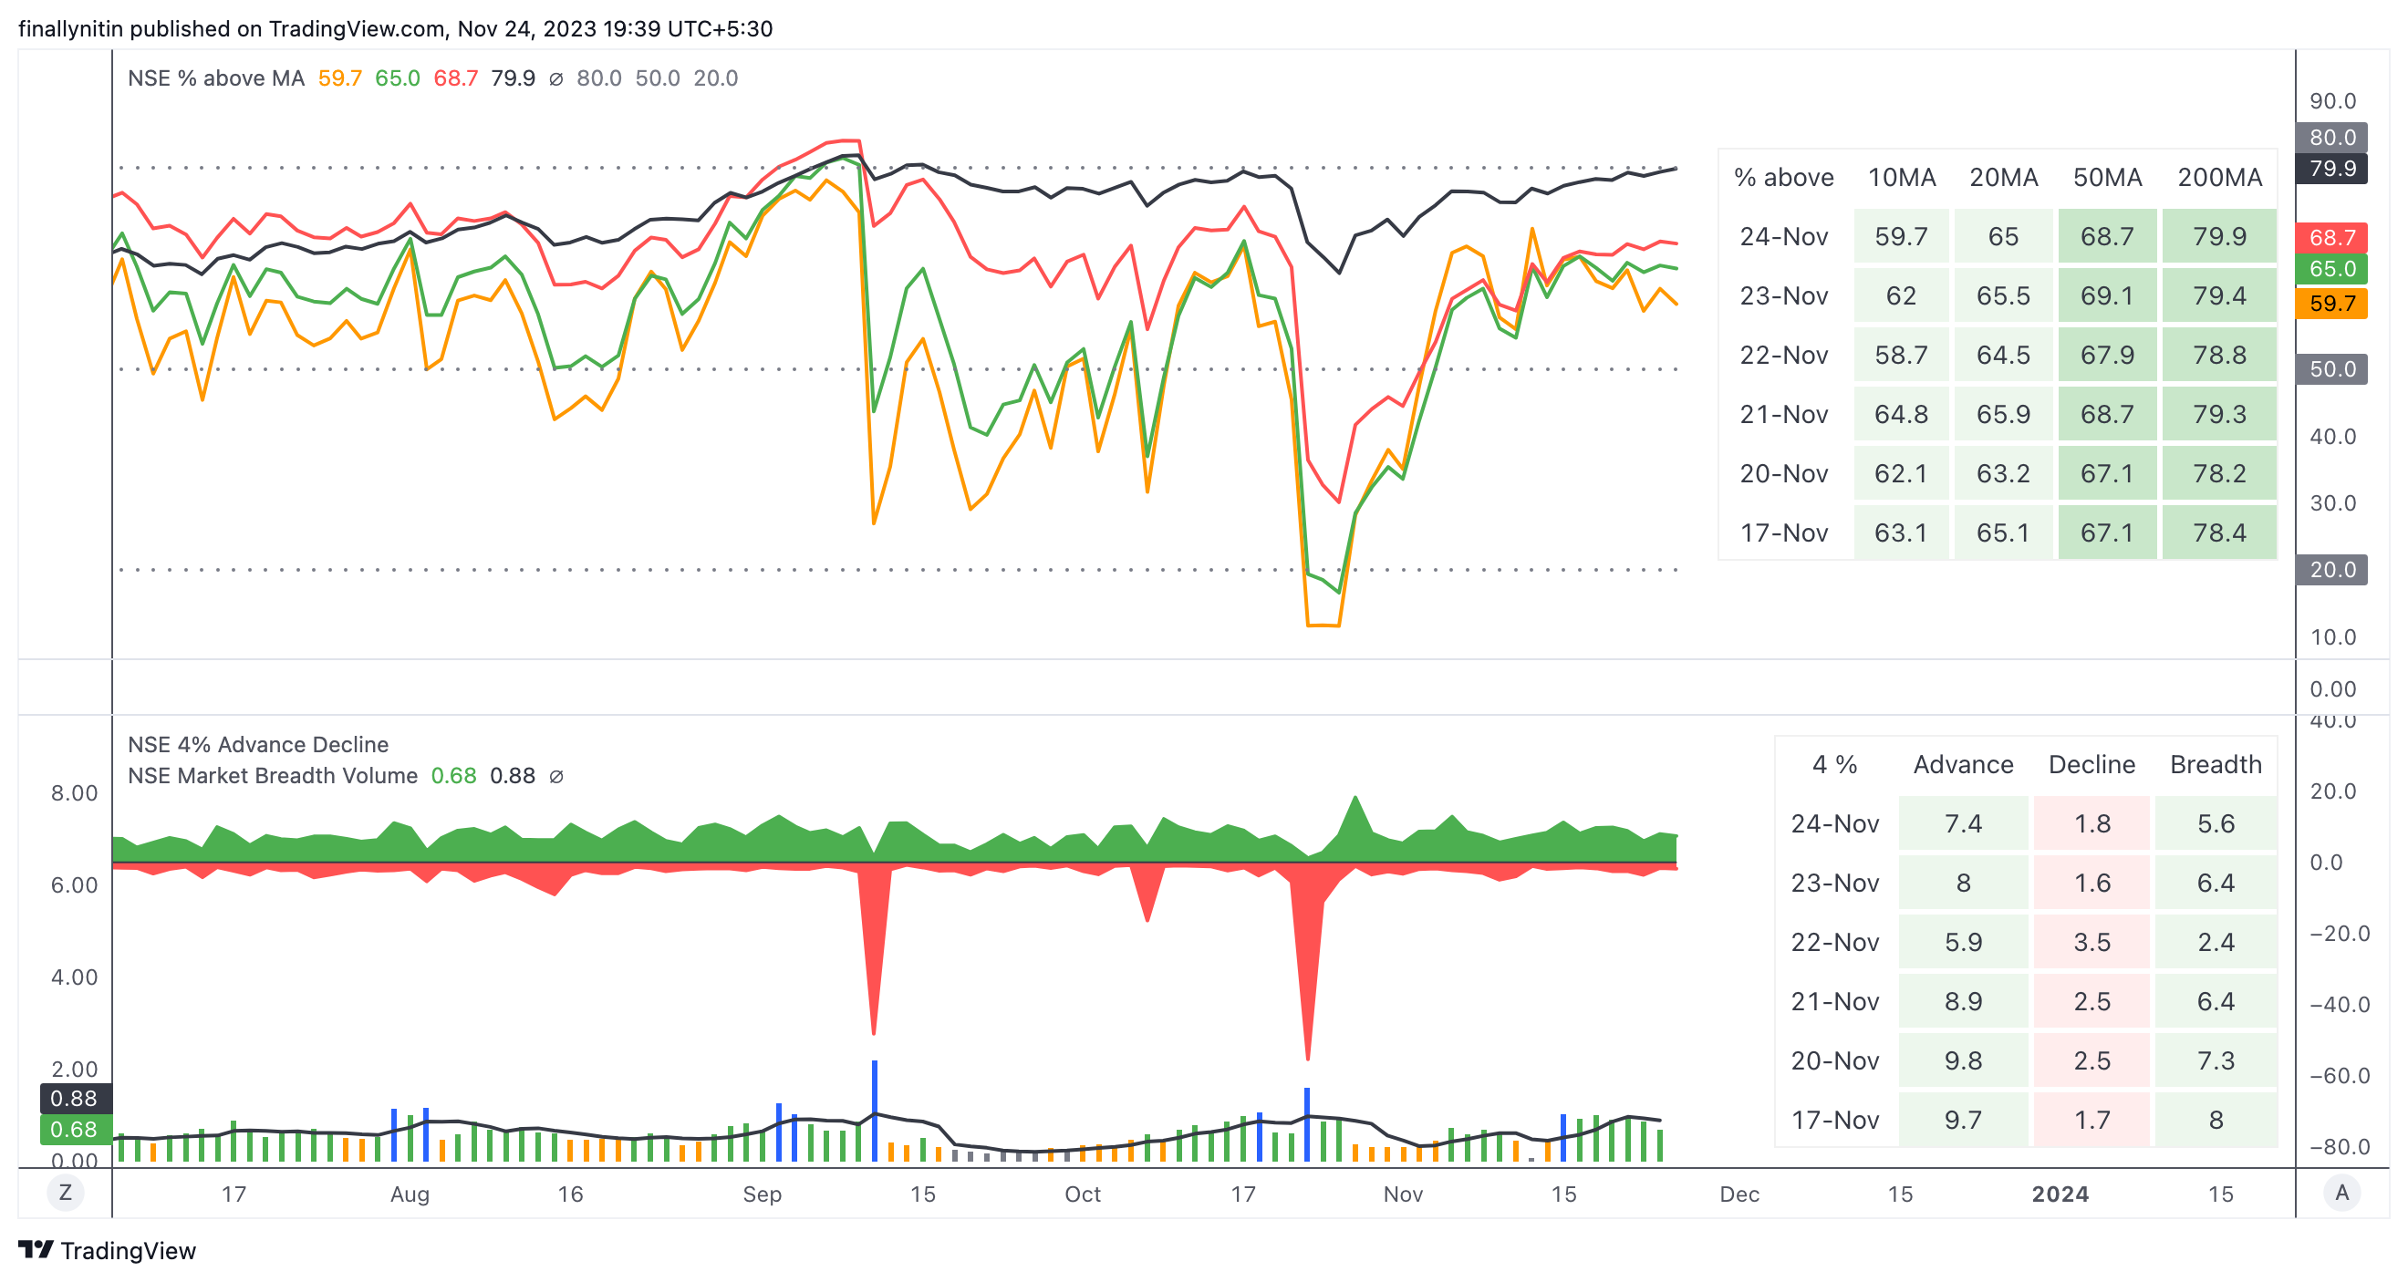Click the red 68.7 price label

point(2331,237)
